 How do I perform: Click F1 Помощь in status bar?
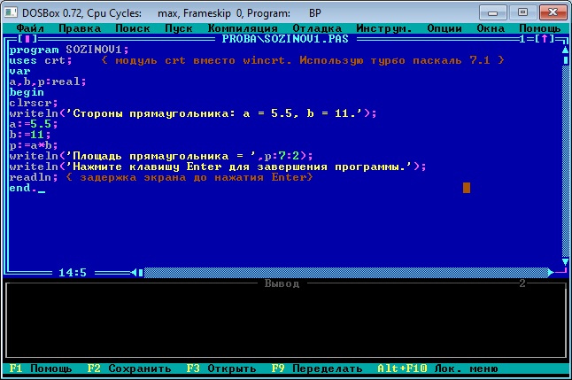[x=41, y=368]
